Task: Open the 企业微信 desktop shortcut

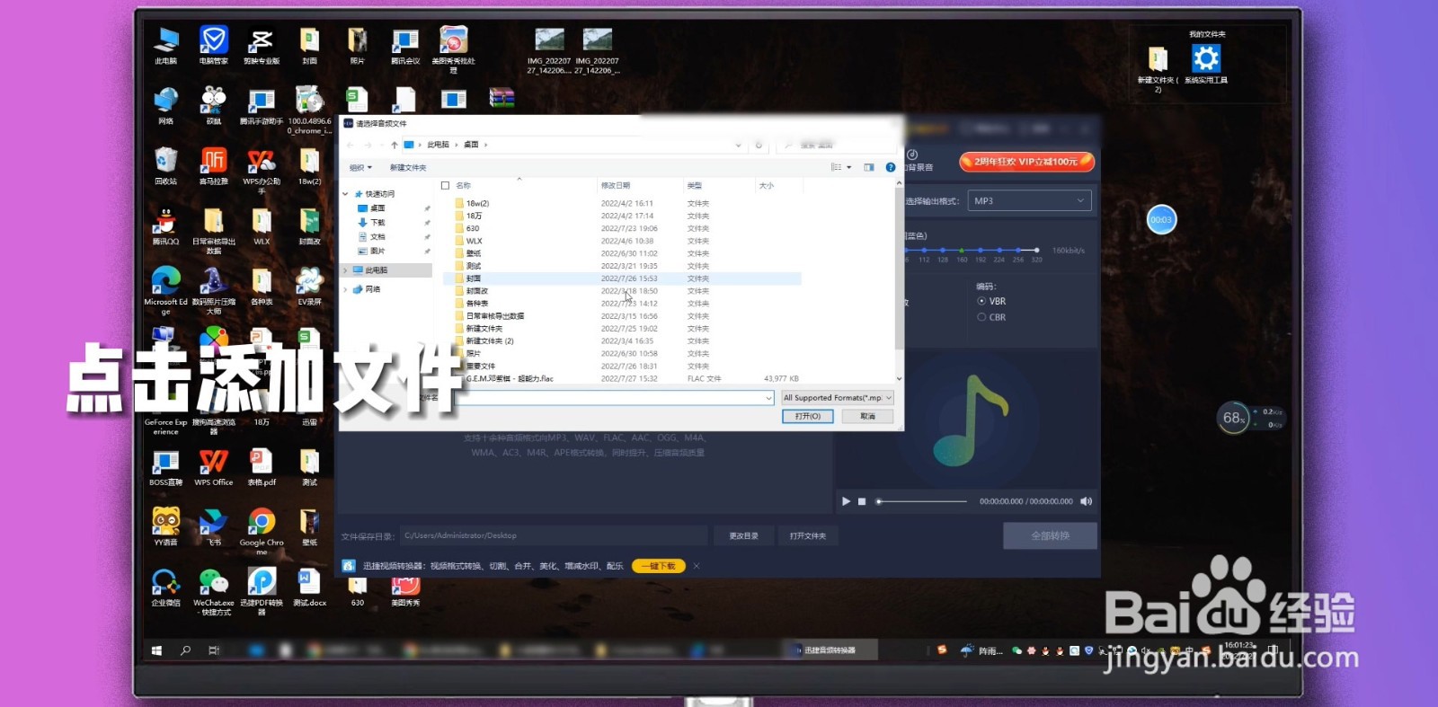Action: click(x=166, y=587)
